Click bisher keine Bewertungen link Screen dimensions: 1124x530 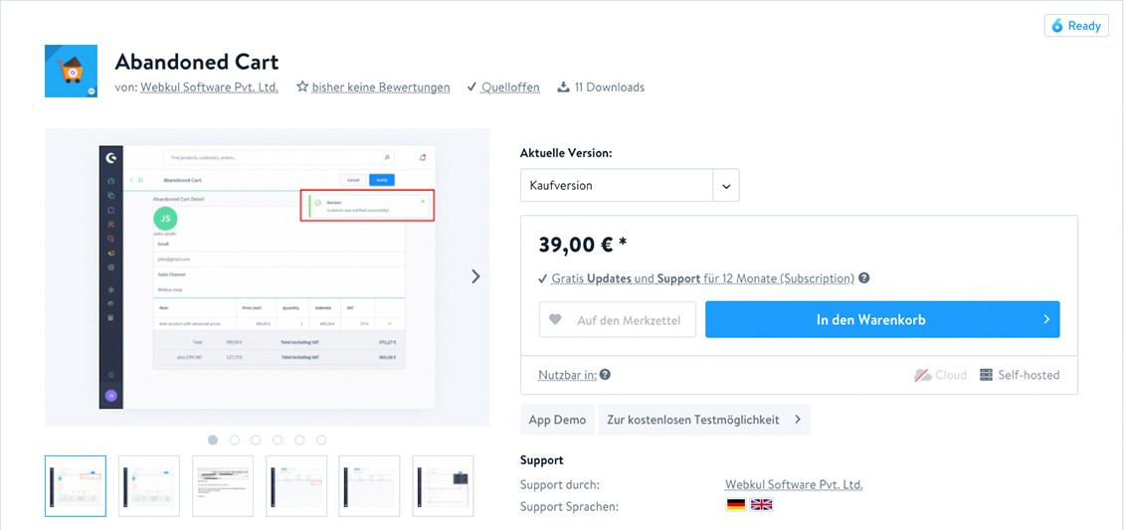click(x=381, y=88)
